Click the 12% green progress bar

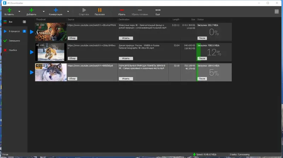point(198,52)
